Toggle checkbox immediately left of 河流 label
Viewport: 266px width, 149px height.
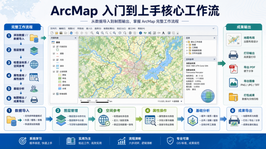[57, 60]
